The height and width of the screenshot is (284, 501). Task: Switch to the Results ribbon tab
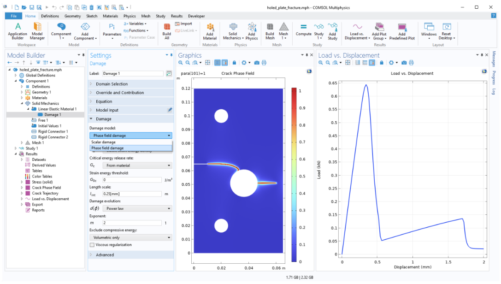click(x=177, y=16)
